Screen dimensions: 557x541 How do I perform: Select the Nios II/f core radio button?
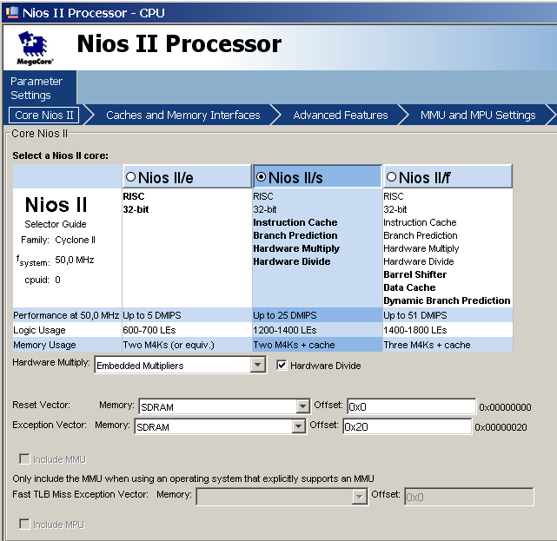click(391, 177)
